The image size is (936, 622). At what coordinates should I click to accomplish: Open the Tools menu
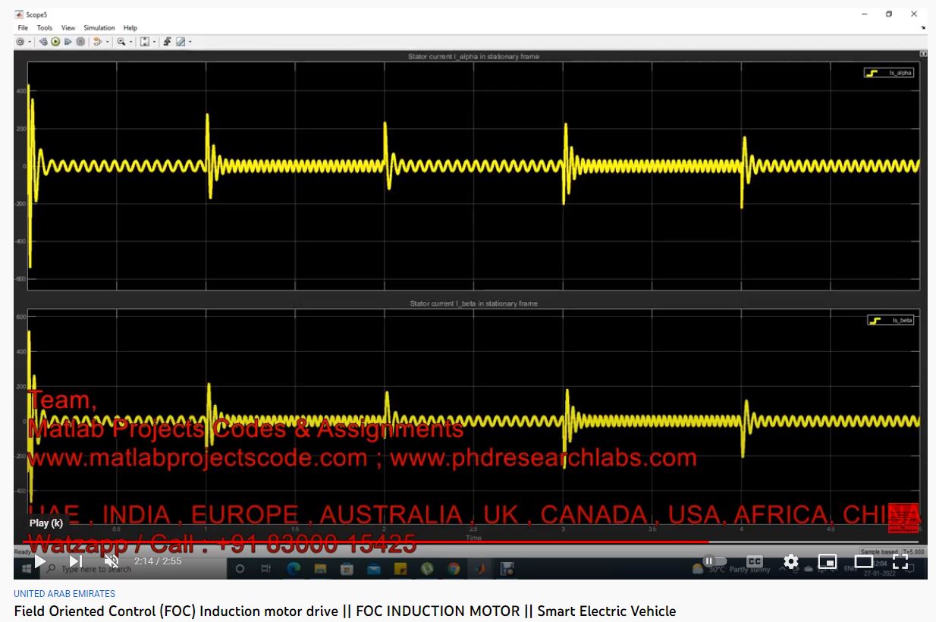45,28
